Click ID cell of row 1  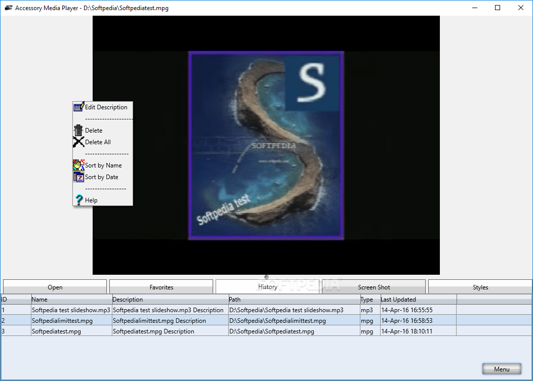coord(16,310)
